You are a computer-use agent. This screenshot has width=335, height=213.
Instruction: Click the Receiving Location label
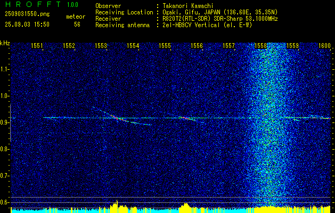point(124,12)
